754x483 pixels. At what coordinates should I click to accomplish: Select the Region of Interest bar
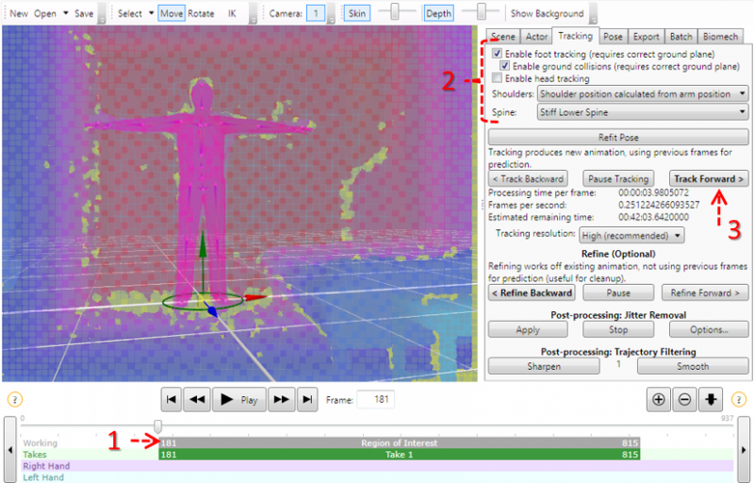(399, 442)
